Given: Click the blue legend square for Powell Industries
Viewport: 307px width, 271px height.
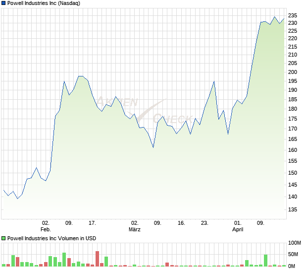Looking at the screenshot, I should pyautogui.click(x=3, y=3).
